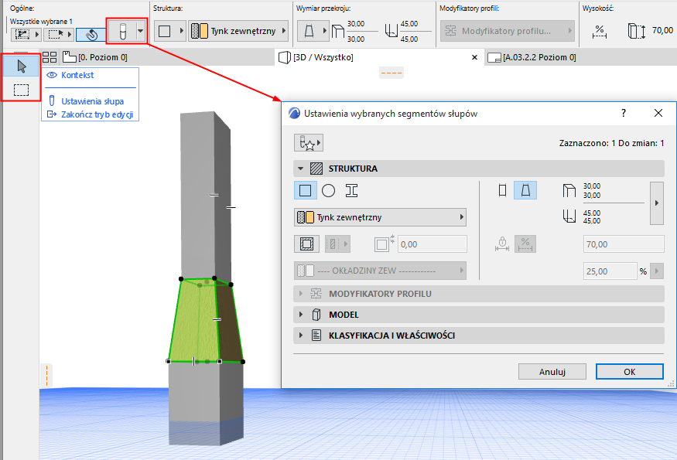Click bottom dimension icon in dialog
This screenshot has height=460, width=677.
(x=569, y=216)
